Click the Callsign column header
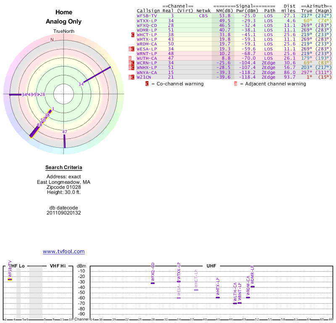Viewport: 336px width, 323px height. coord(148,11)
